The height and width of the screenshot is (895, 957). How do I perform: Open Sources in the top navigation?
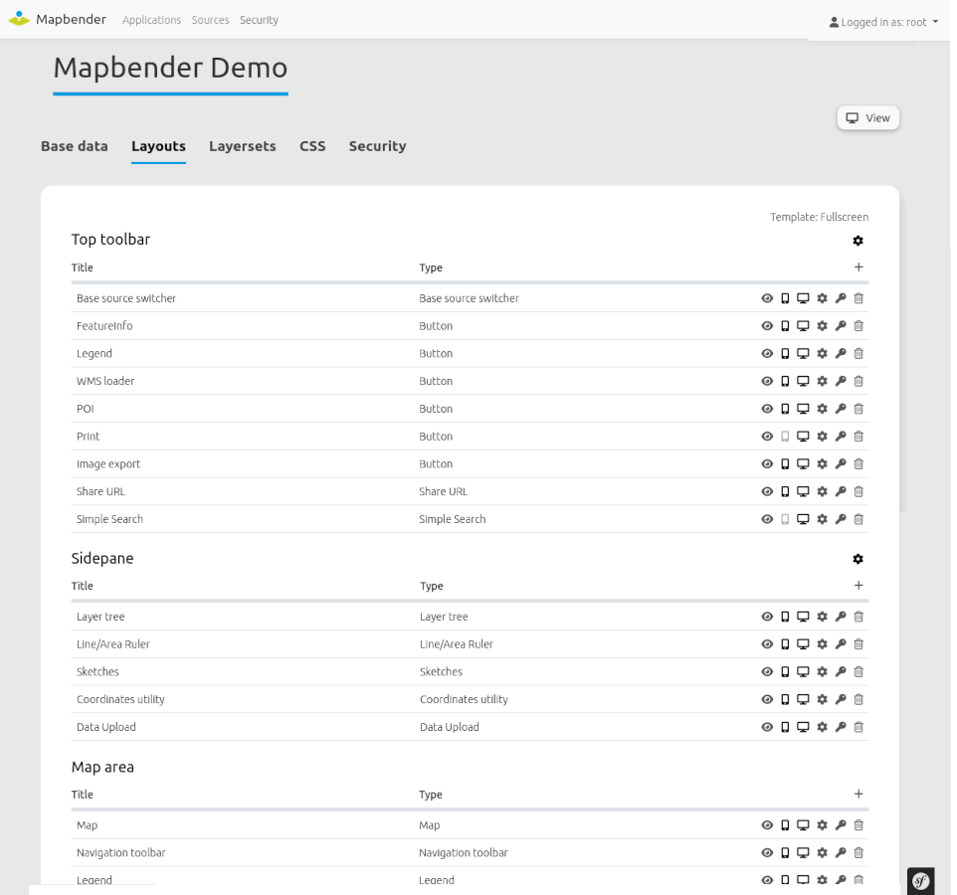coord(210,20)
